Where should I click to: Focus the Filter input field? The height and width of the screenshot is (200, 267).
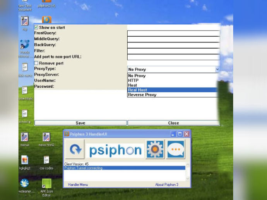point(173,51)
